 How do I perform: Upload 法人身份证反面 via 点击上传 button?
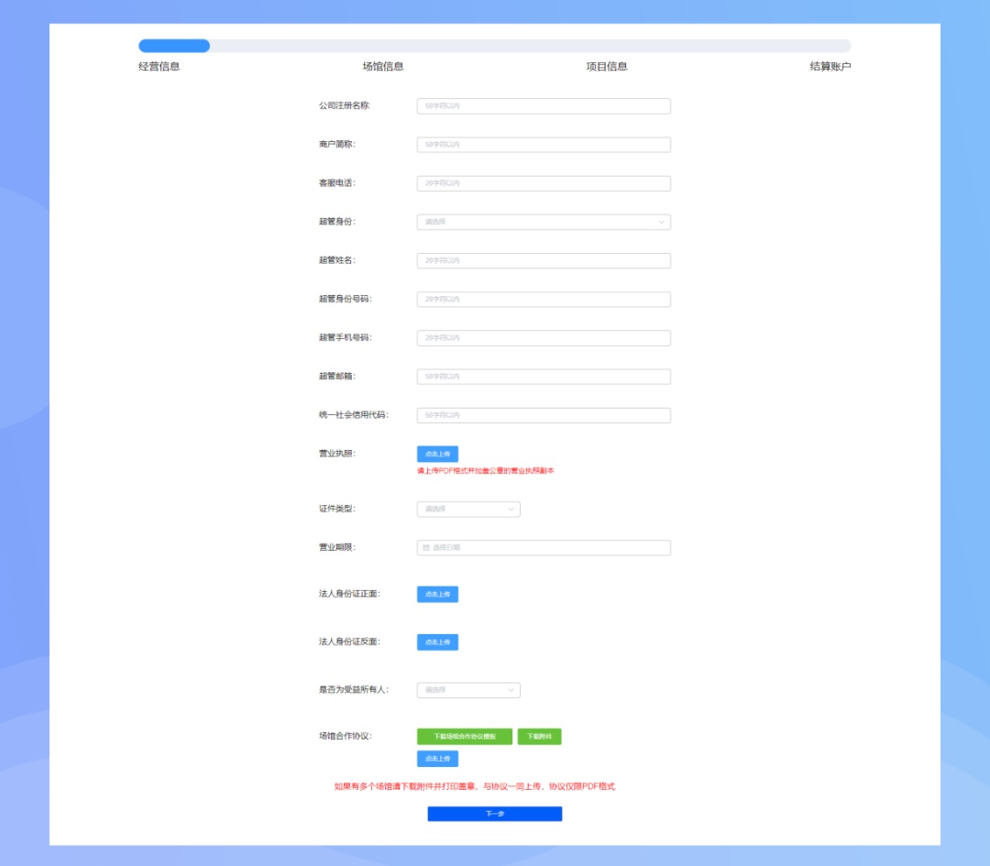click(437, 642)
